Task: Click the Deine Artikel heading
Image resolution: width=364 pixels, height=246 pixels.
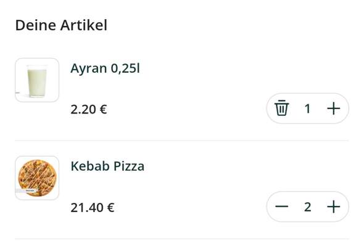Action: click(x=61, y=25)
